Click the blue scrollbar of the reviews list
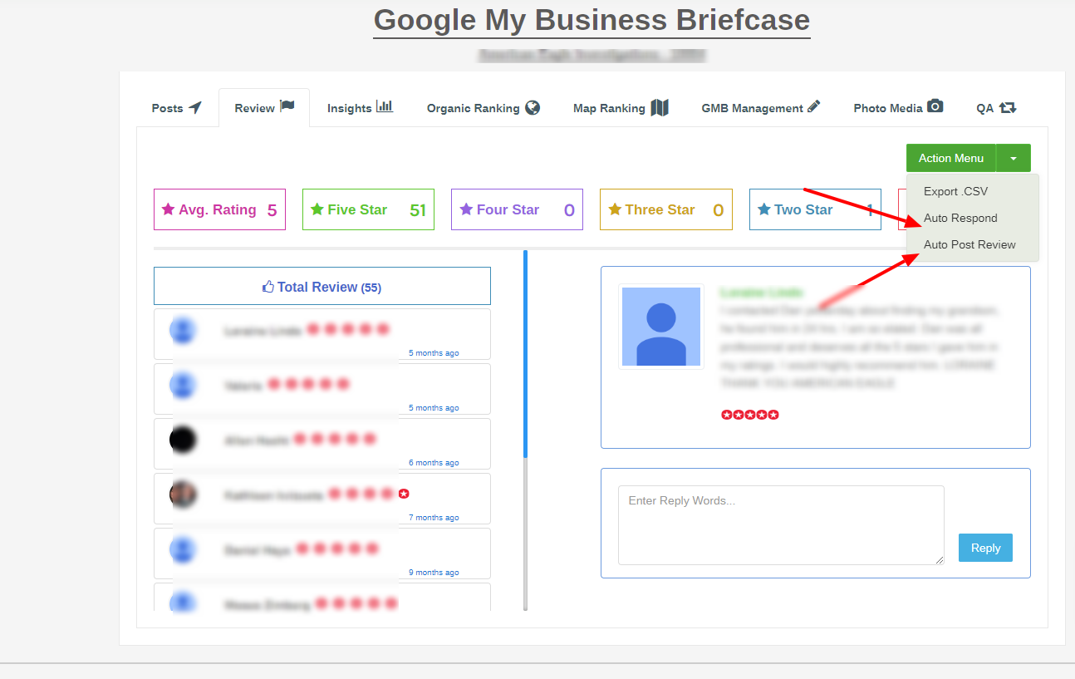Image resolution: width=1075 pixels, height=679 pixels. 525,354
